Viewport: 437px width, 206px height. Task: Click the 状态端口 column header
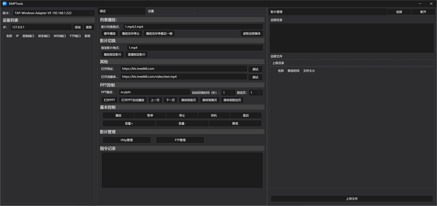pyautogui.click(x=44, y=36)
